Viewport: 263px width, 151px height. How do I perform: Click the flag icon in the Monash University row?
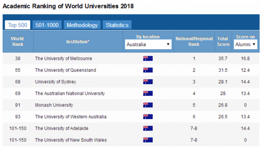click(x=148, y=105)
